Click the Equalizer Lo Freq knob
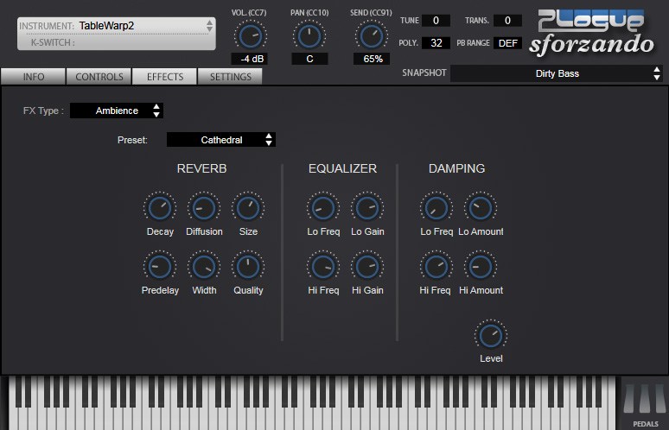The height and width of the screenshot is (430, 669). tap(323, 208)
